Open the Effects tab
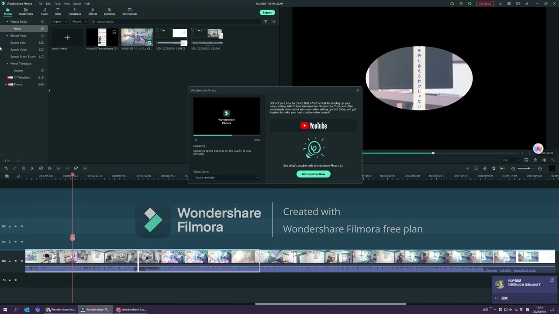 pyautogui.click(x=93, y=12)
